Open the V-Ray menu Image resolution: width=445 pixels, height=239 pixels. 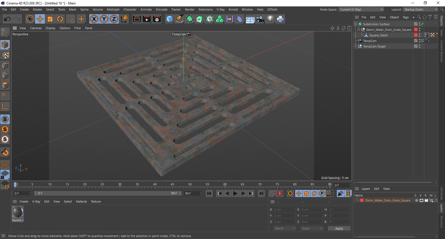tap(221, 9)
